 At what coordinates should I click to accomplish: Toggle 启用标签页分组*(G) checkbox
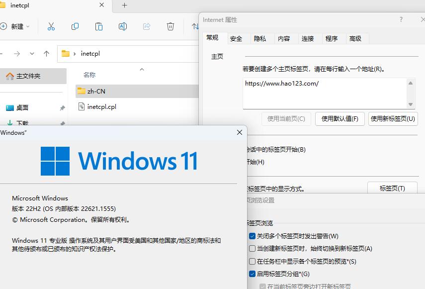tap(252, 274)
